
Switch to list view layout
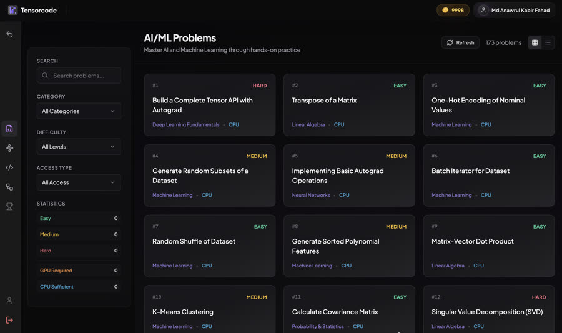(x=548, y=42)
